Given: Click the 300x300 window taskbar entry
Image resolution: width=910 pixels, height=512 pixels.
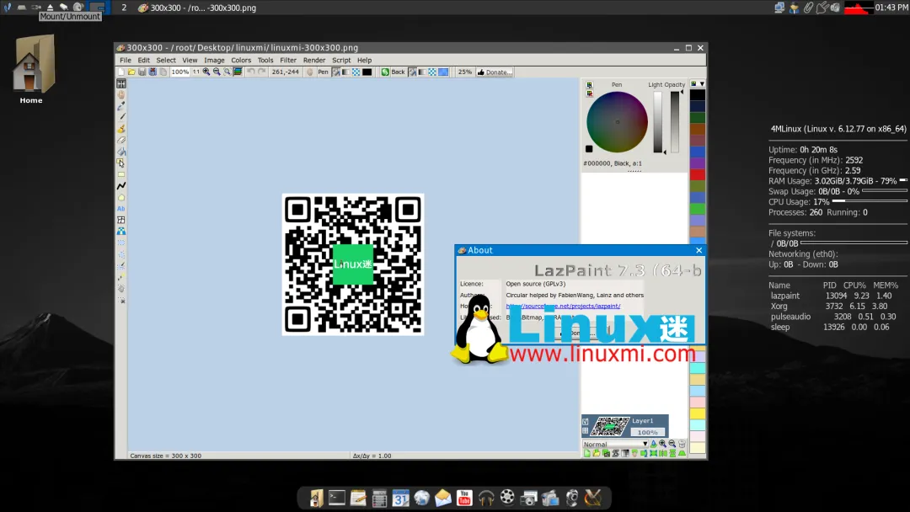Looking at the screenshot, I should click(197, 8).
